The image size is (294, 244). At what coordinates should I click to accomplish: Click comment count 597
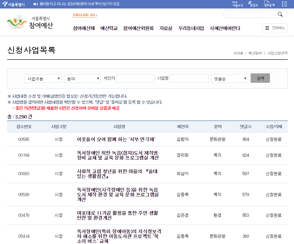[x=246, y=173]
